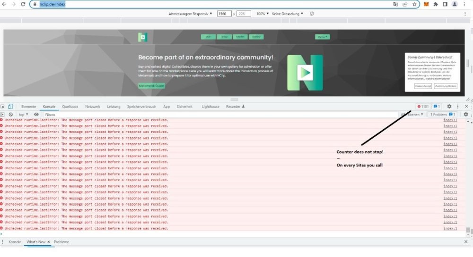
Task: Open the Speicherverbrauch tab
Action: point(141,107)
